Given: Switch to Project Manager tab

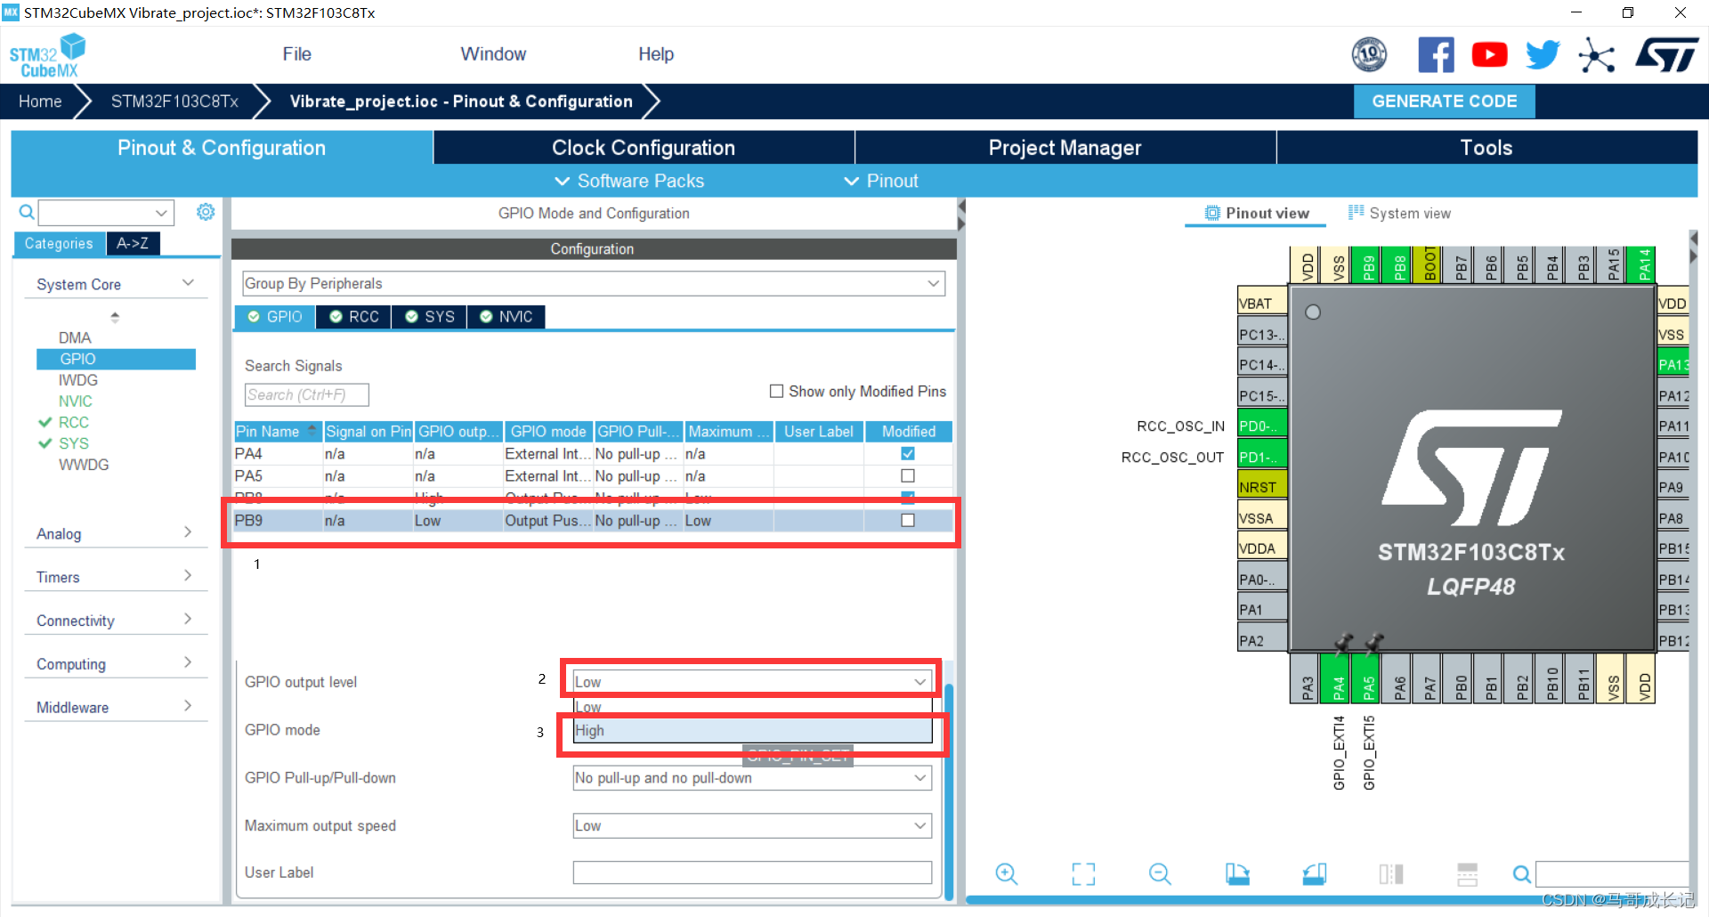Looking at the screenshot, I should 1065,148.
